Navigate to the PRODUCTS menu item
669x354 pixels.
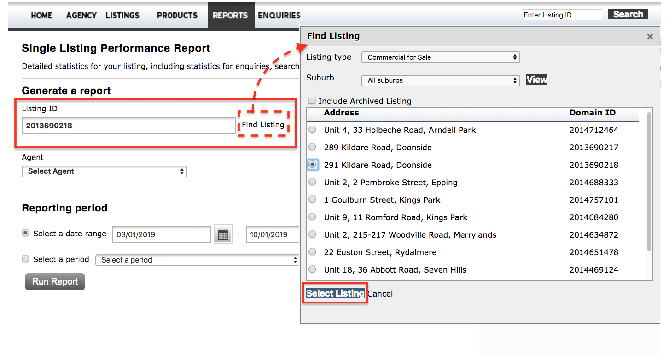[x=177, y=15]
